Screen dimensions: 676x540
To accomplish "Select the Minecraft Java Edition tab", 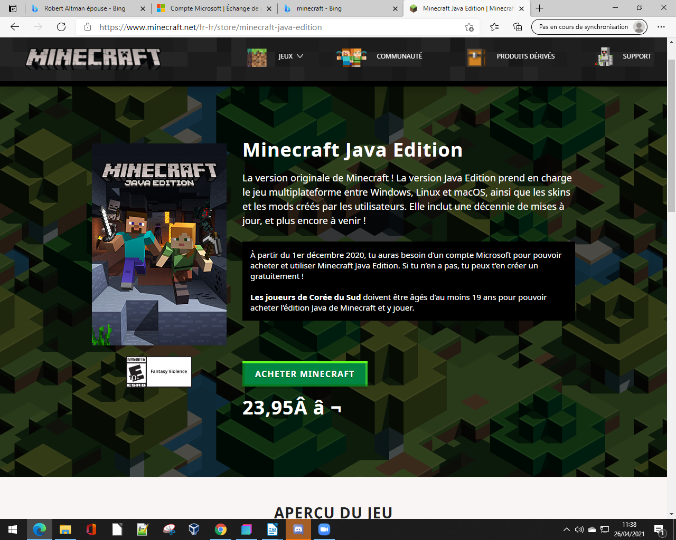I will [x=466, y=8].
